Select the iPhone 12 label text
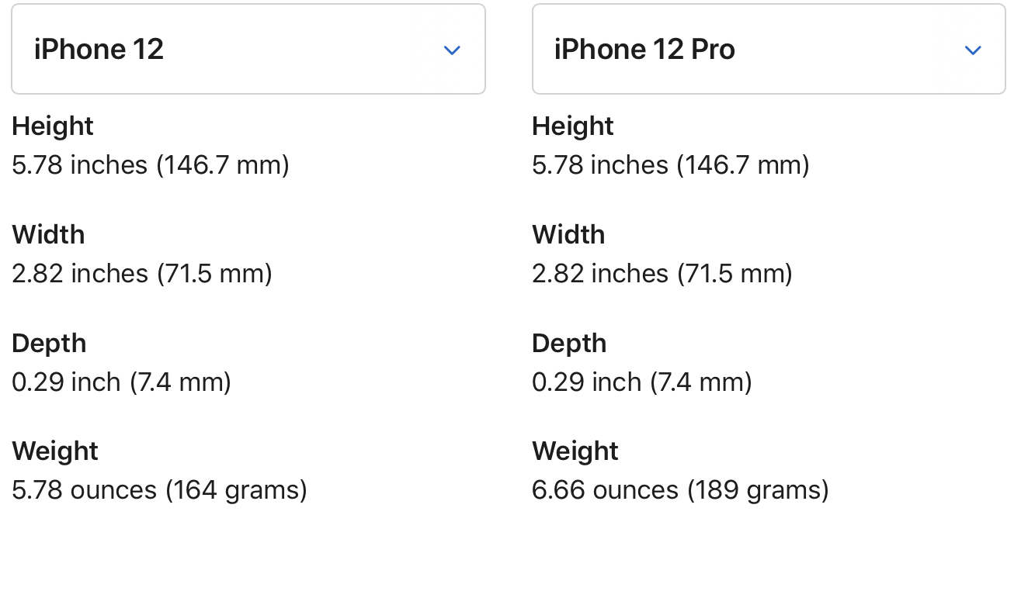The image size is (1028, 591). click(99, 50)
